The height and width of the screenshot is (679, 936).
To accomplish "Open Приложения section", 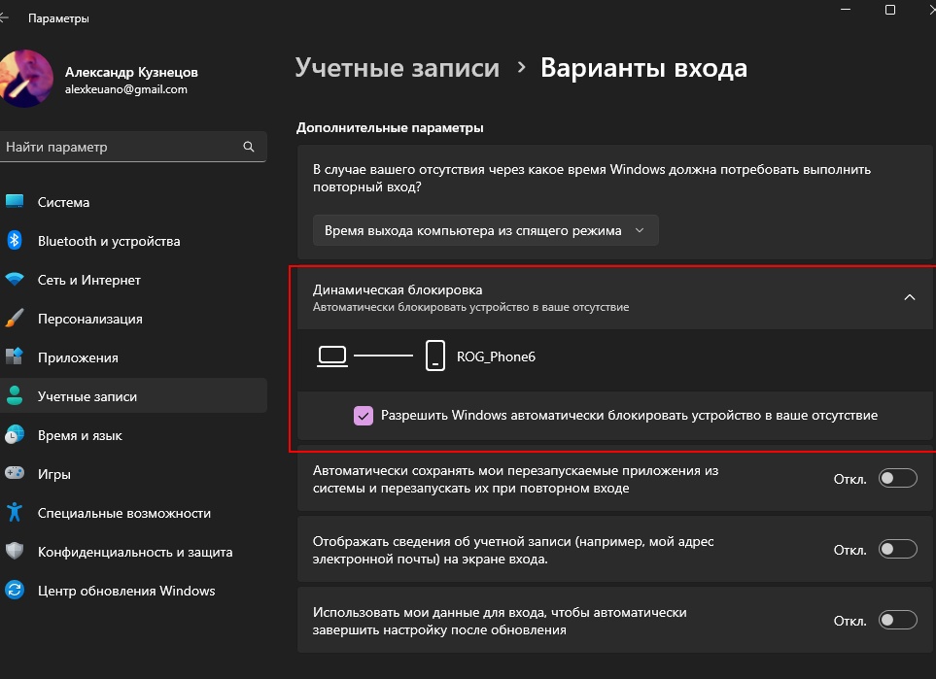I will pos(134,356).
